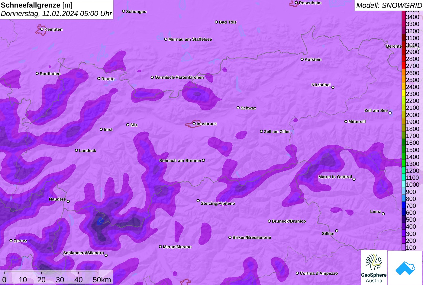This screenshot has width=423, height=285.
Task: Select the Bad Tölz location marker
Action: pyautogui.click(x=216, y=22)
